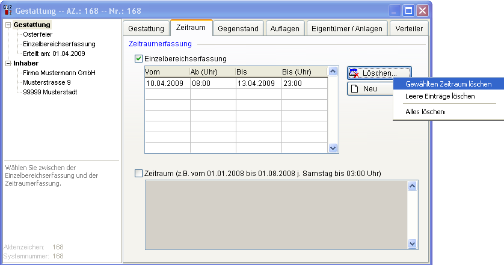
Task: Collapse the Gestattung tree node
Action: (x=8, y=25)
